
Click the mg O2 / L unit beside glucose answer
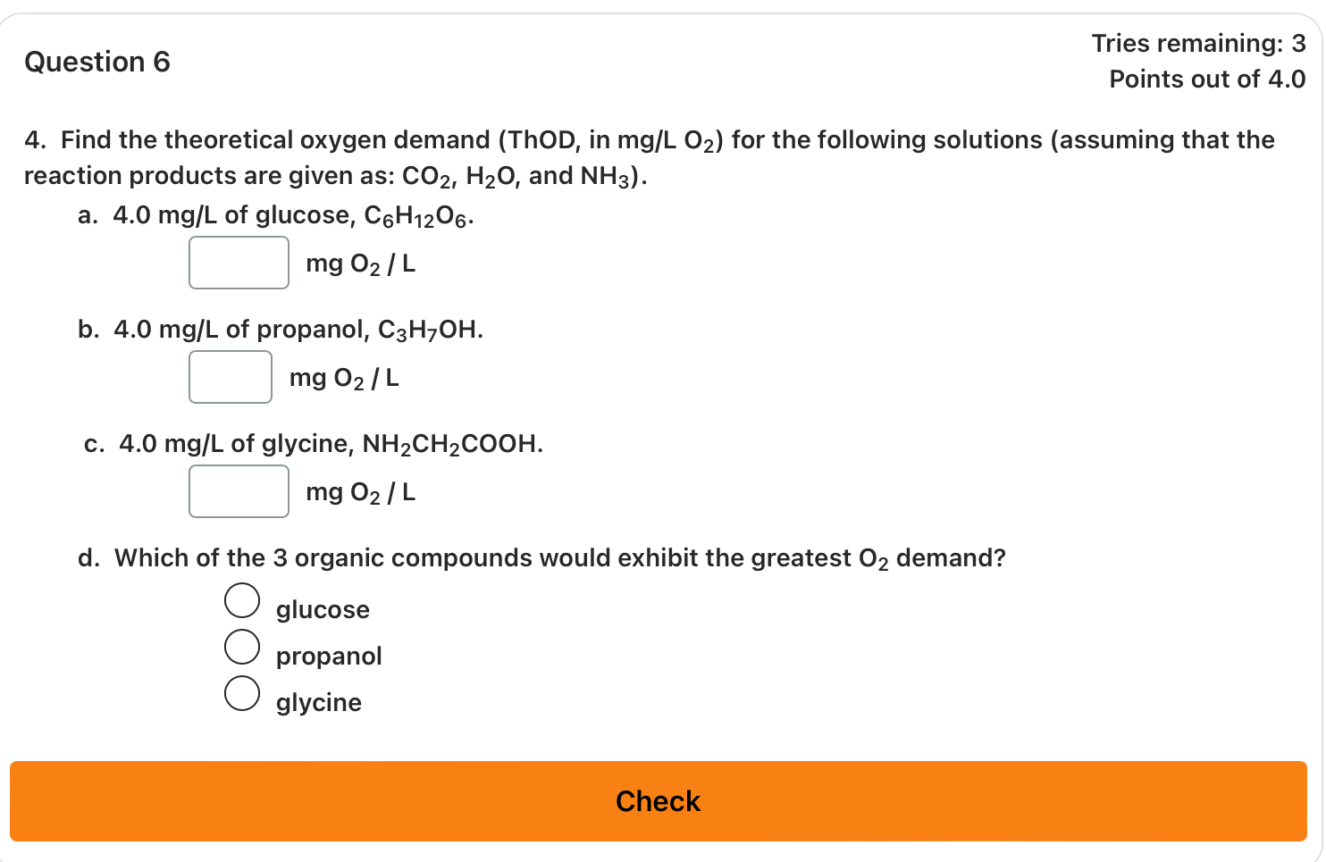359,263
